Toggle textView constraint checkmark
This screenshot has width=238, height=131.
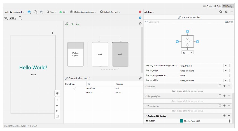click(75, 88)
